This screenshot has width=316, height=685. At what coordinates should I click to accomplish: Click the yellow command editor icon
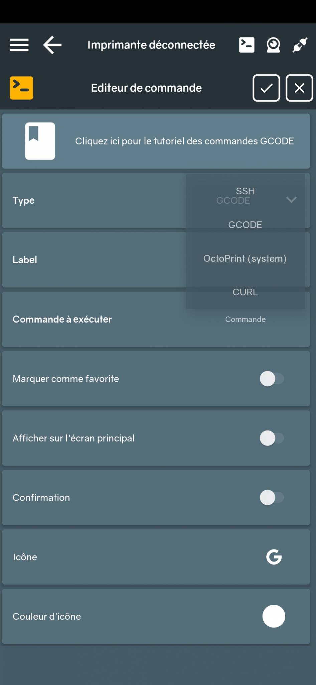(21, 88)
